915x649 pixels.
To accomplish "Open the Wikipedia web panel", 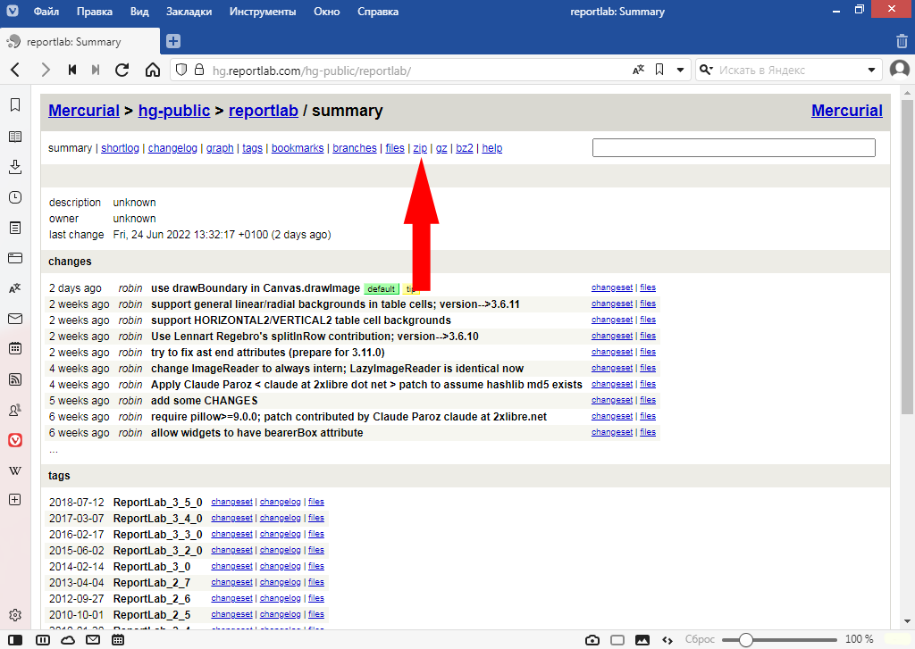I will click(x=15, y=470).
